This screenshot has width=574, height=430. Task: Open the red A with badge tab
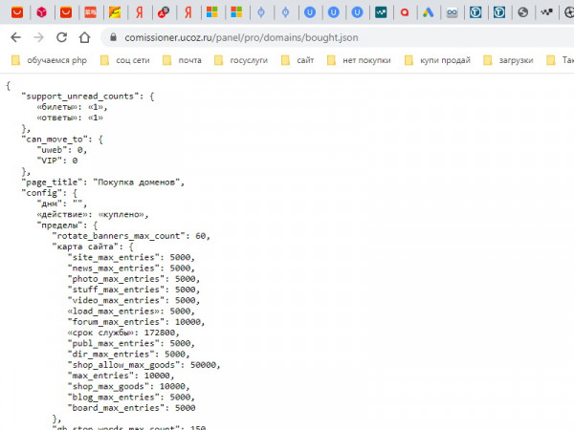(x=164, y=12)
